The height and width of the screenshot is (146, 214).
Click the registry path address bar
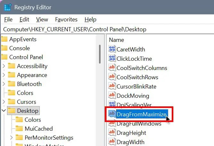tap(107, 29)
